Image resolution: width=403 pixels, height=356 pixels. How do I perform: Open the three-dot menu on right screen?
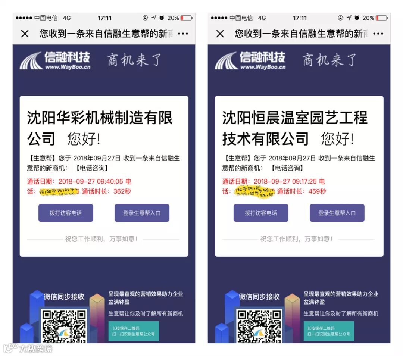(x=378, y=34)
